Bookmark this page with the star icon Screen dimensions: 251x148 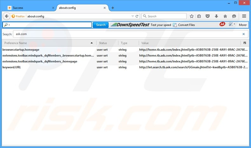[192, 16]
